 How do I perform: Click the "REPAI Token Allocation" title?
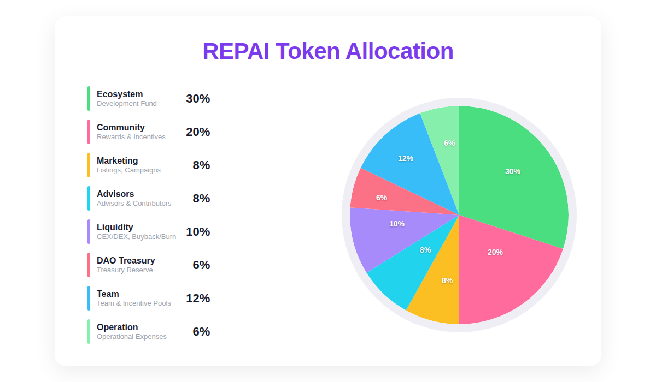(x=328, y=51)
